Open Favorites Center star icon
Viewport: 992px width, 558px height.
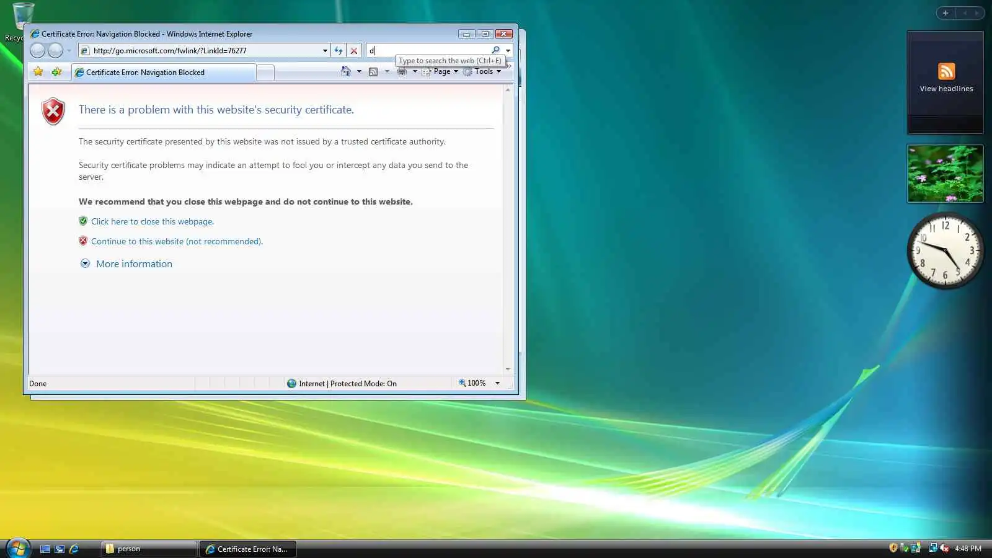[38, 72]
